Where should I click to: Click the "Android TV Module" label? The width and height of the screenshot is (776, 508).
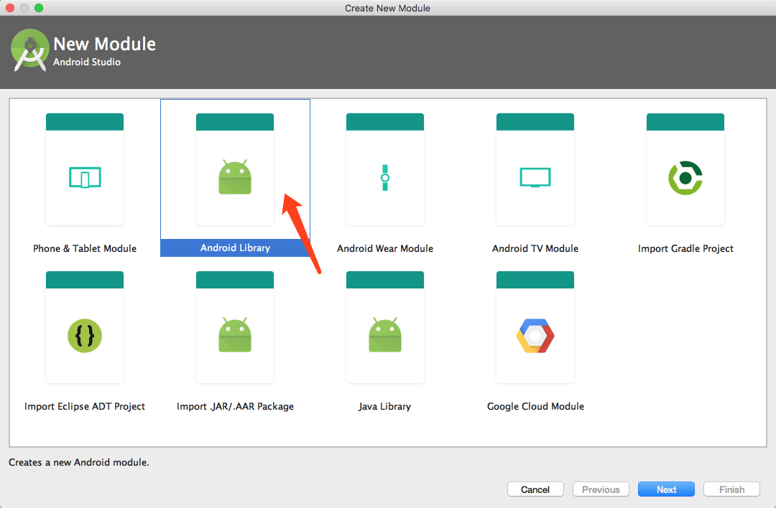tap(535, 248)
